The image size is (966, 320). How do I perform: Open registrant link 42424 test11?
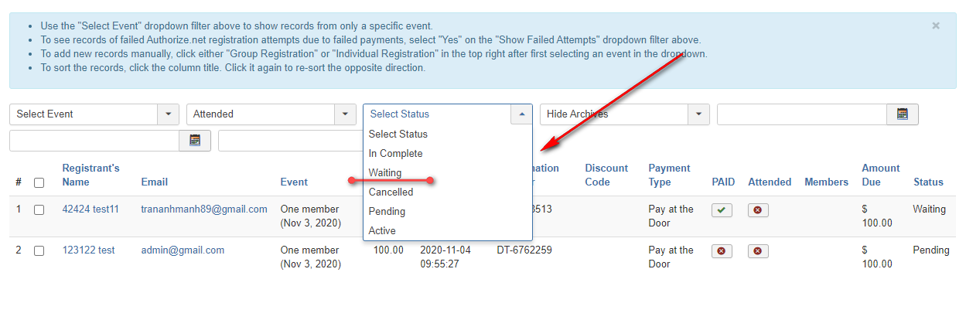pos(90,209)
